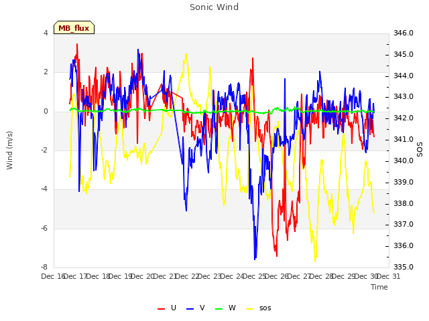Click the -8 left axis value
The image size is (429, 321).
[44, 267]
